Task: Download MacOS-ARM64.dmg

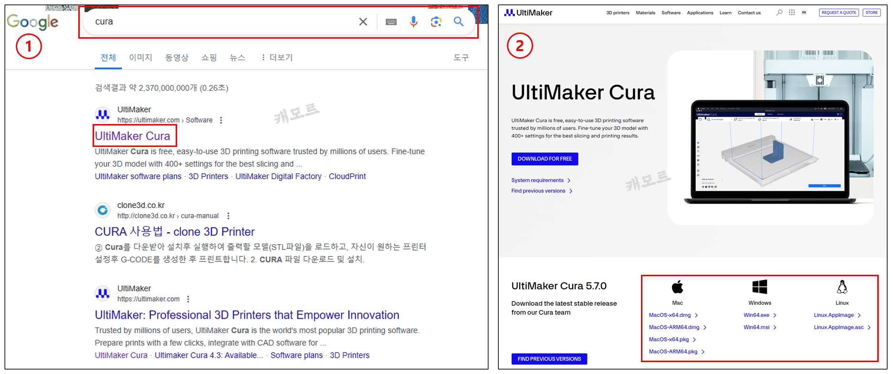Action: [677, 327]
